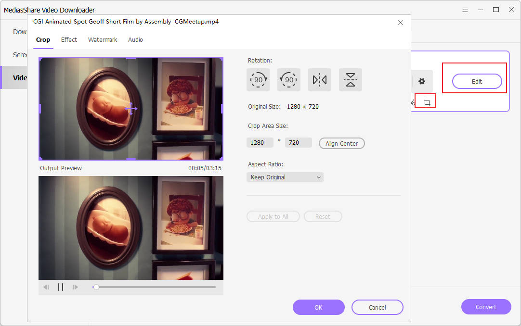The width and height of the screenshot is (521, 326).
Task: Click the Original Size 1280 × 720 value
Action: click(303, 106)
